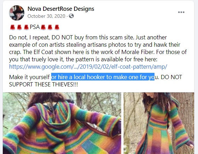Click the globe public audience icon
Viewport: 198px width, 154px height.
pos(71,16)
